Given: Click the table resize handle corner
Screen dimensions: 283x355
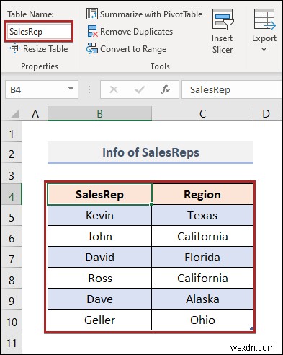Looking at the screenshot, I should click(x=251, y=328).
